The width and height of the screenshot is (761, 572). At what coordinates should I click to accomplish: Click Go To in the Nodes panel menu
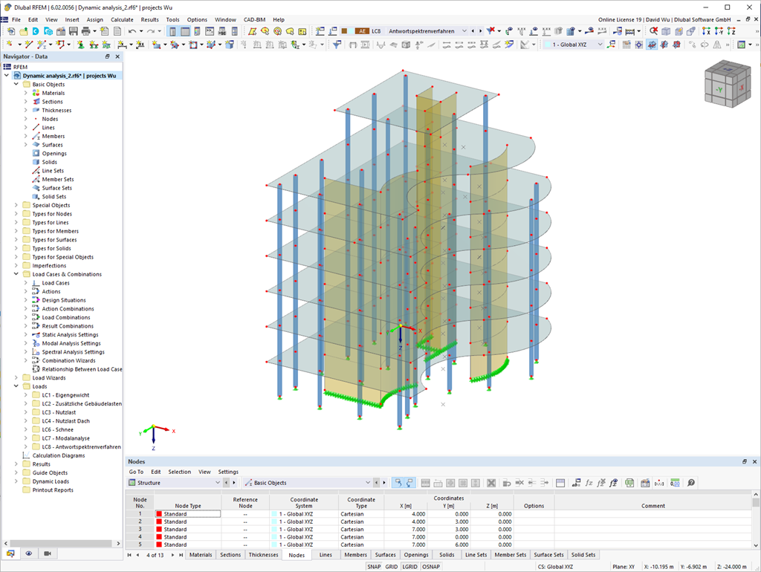point(136,472)
